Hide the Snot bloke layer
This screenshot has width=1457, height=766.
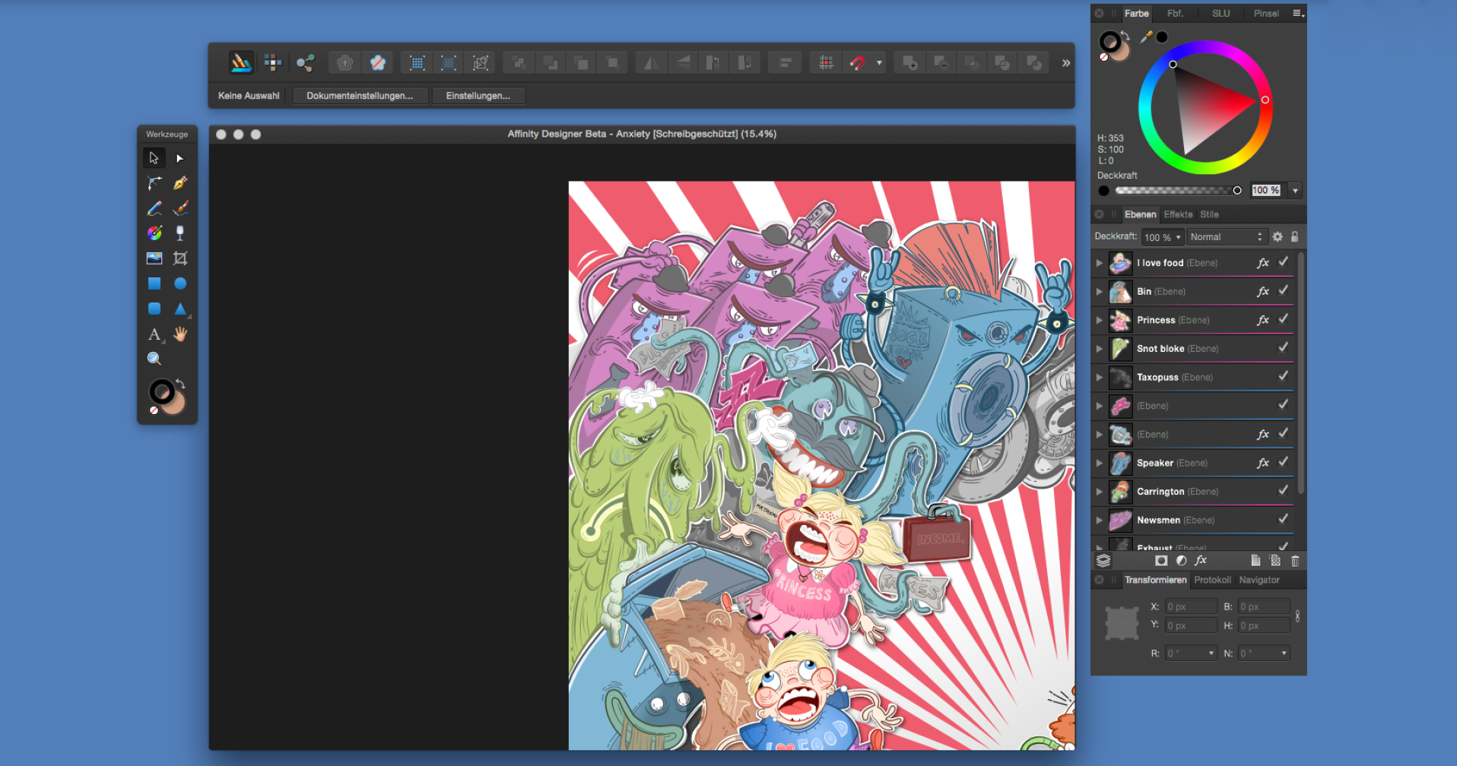[x=1284, y=348]
